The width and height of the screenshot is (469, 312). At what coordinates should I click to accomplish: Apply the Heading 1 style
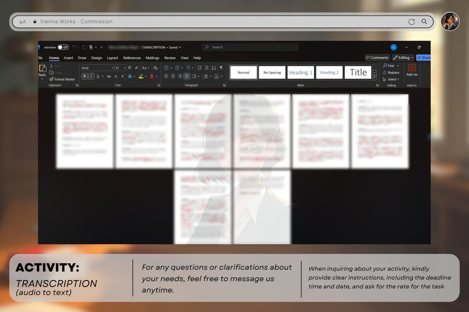301,72
